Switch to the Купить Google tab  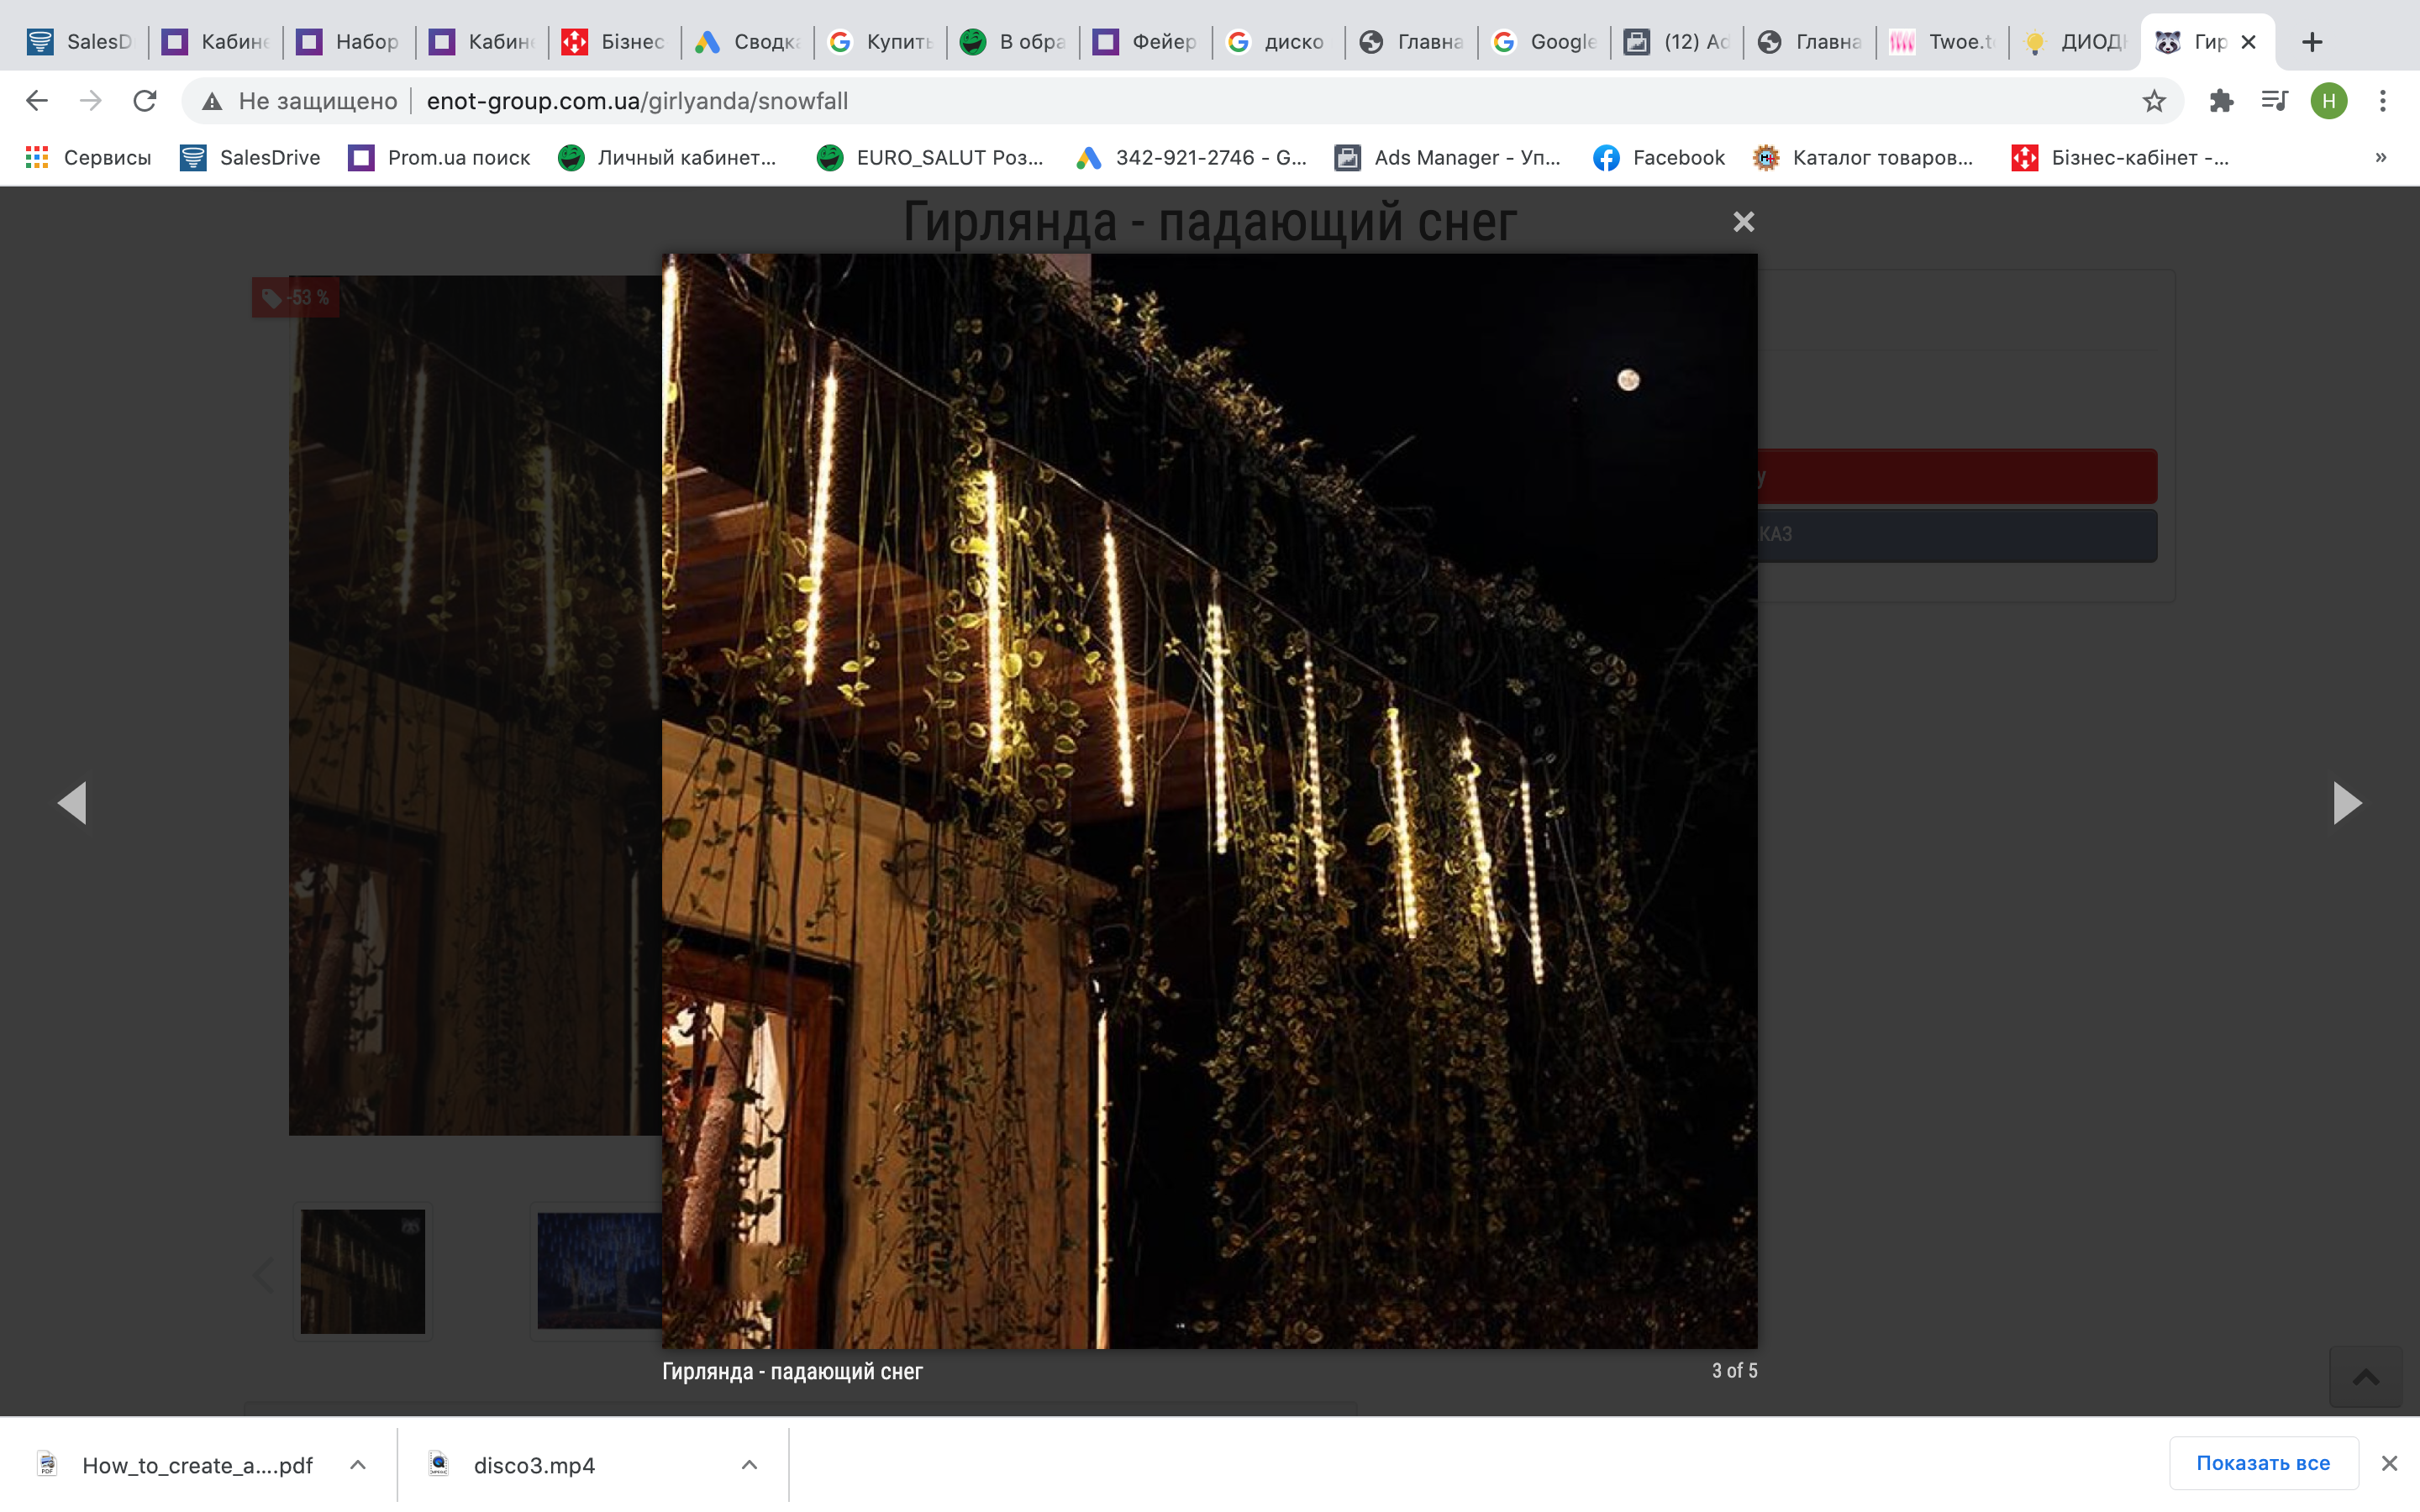880,42
